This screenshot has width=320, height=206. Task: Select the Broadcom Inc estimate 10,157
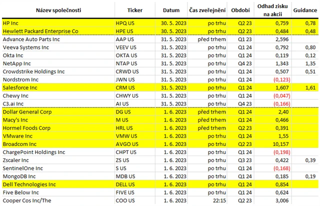click(280, 144)
